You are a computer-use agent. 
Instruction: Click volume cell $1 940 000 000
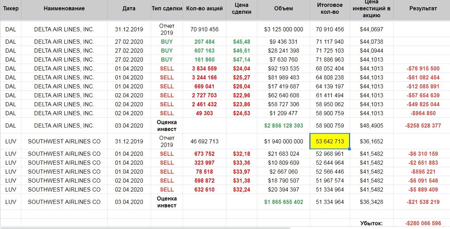283,142
